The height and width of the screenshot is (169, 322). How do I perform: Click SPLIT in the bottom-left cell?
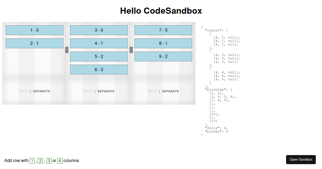[x=23, y=91]
